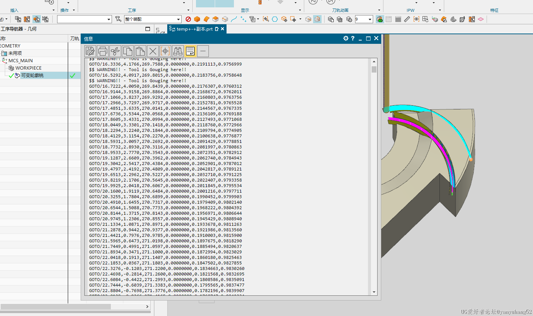Toggle the highlighted shaded cube display icon
This screenshot has height=316, width=533.
(317, 19)
